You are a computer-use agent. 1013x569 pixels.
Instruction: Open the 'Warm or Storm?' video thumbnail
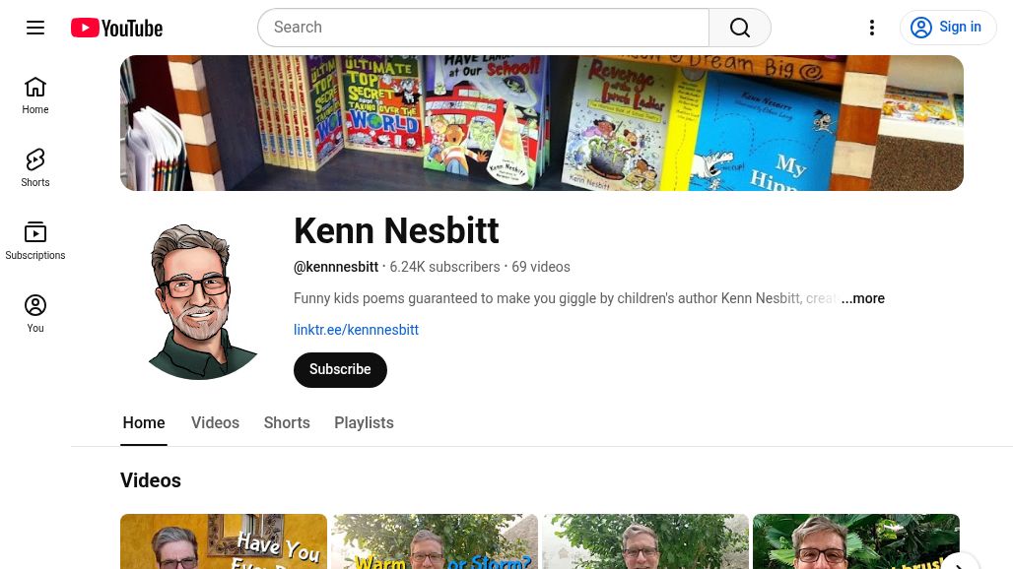coord(435,541)
